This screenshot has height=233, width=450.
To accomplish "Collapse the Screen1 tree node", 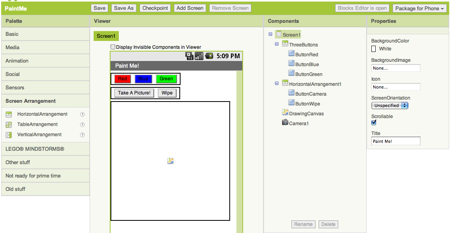I will pos(270,34).
